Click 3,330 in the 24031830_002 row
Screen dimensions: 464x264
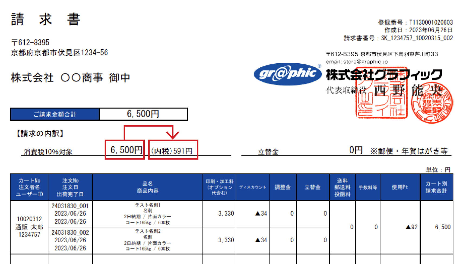point(226,240)
